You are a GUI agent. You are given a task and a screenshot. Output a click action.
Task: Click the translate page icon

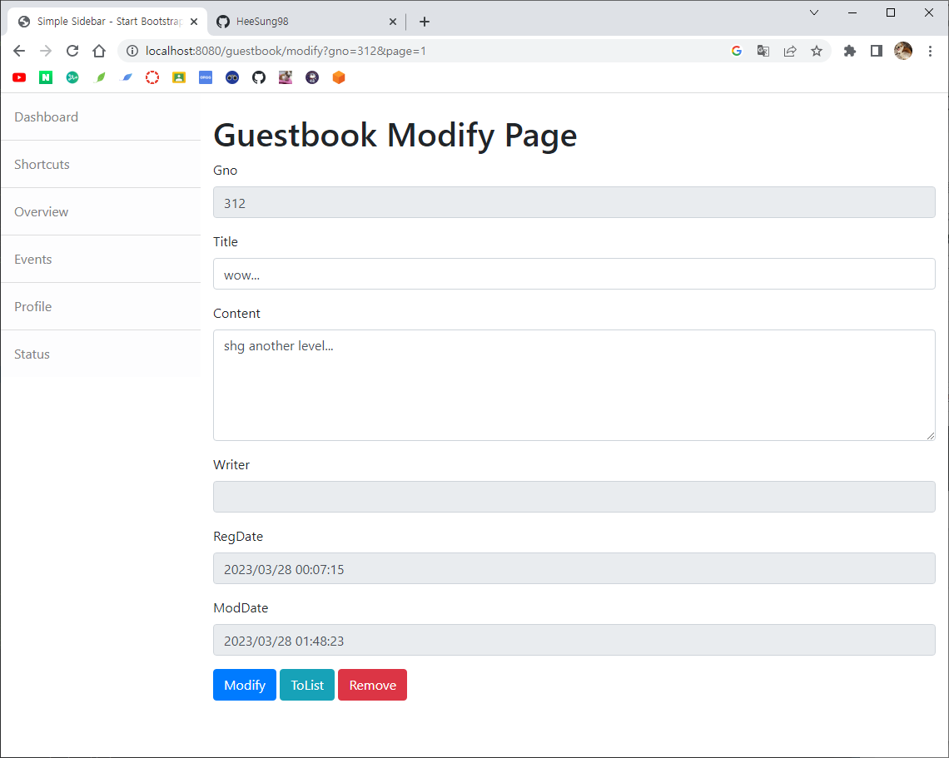click(x=763, y=51)
